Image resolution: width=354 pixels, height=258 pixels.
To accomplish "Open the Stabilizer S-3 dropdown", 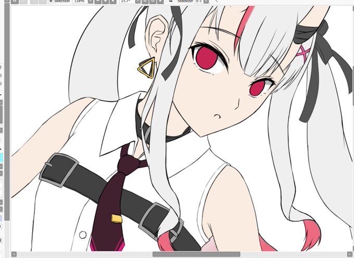I will coord(206,2).
